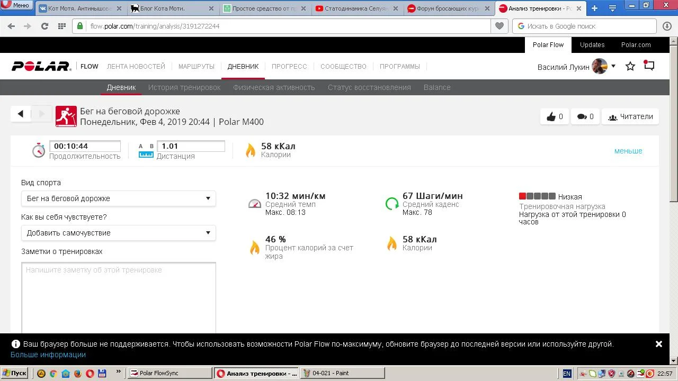This screenshot has height=381, width=678.
Task: Open the notifications chat icon
Action: click(x=649, y=66)
